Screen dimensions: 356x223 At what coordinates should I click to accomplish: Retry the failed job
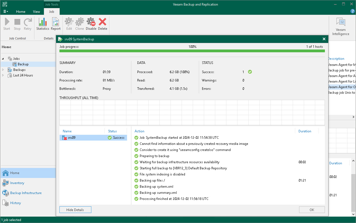coord(27,24)
